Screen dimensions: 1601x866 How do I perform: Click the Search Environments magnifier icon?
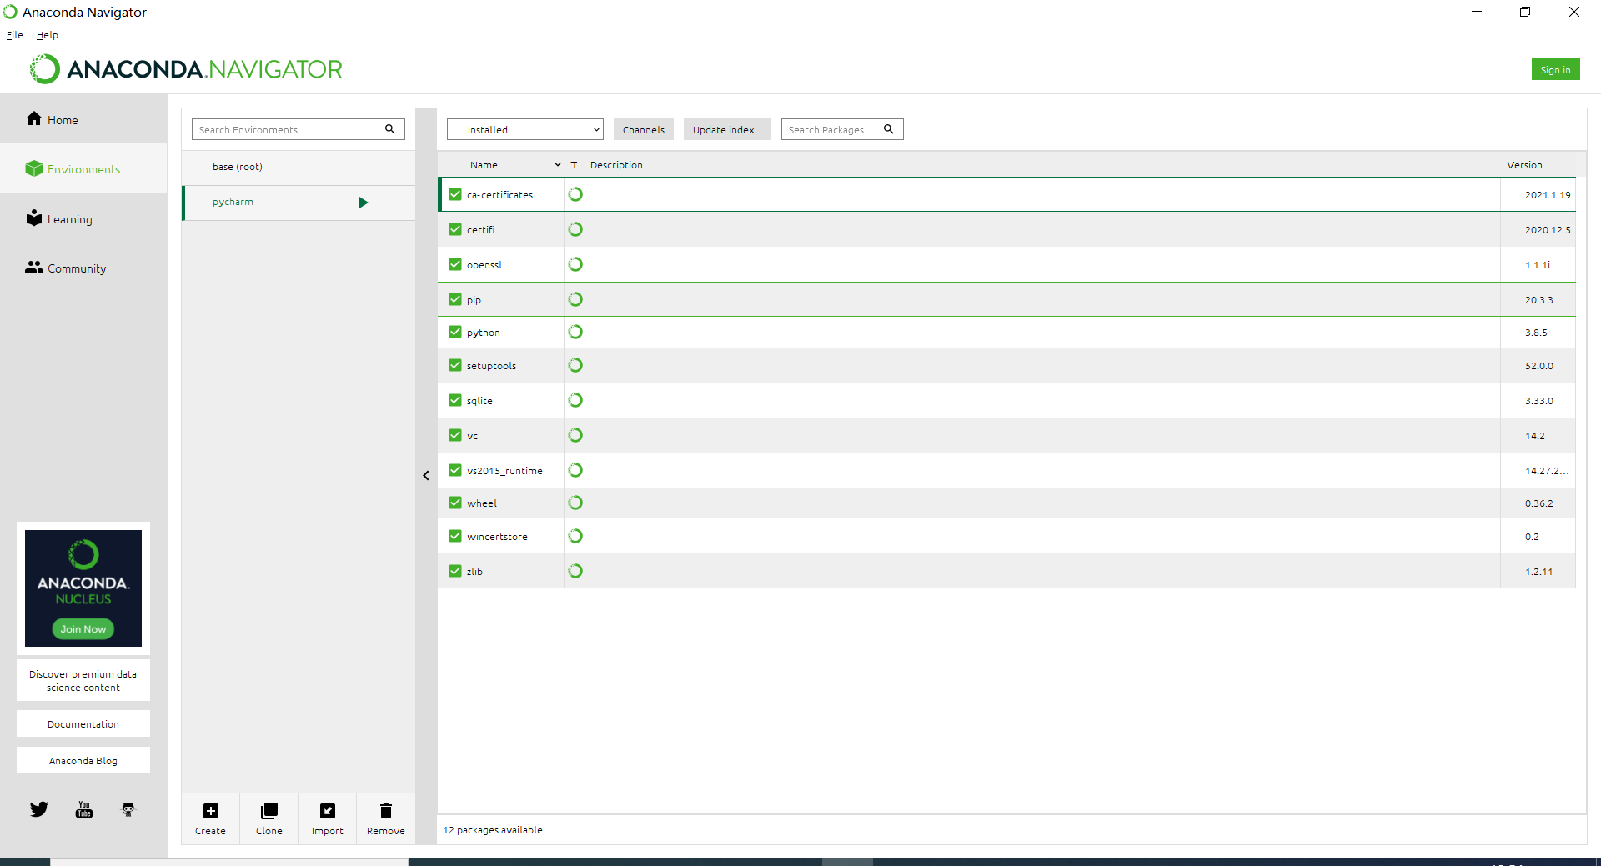pyautogui.click(x=389, y=129)
